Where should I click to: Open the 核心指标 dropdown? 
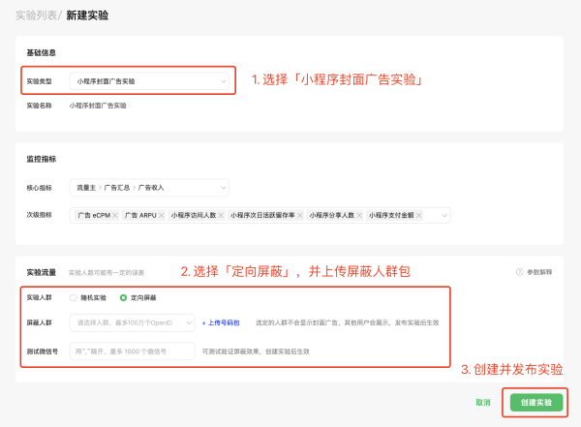pyautogui.click(x=149, y=188)
